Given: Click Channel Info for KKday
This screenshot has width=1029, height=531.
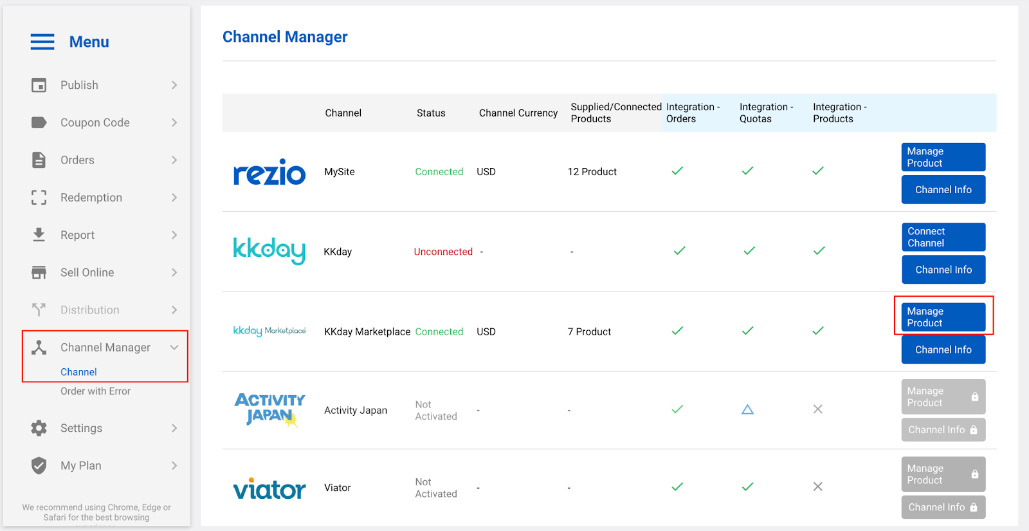Looking at the screenshot, I should click(943, 270).
